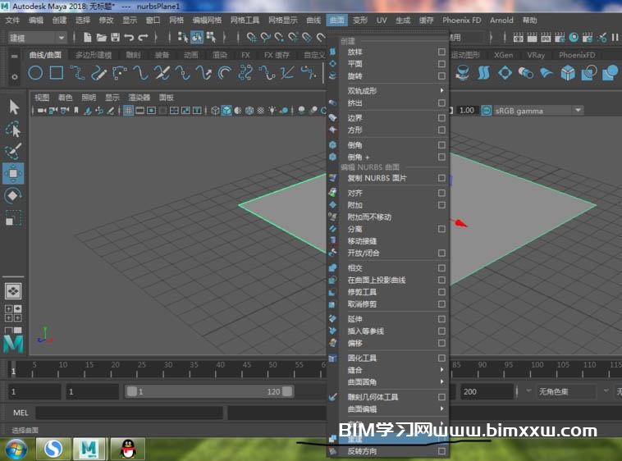622x461 pixels.
Task: Choose 相交 from the surfaces menu
Action: 355,268
